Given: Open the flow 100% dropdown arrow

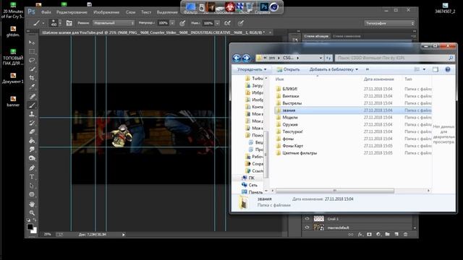Looking at the screenshot, I should coord(217,23).
